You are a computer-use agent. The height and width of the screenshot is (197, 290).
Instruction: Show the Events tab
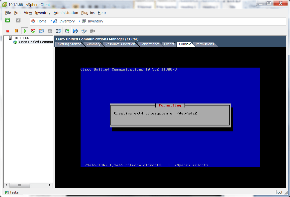pos(169,44)
